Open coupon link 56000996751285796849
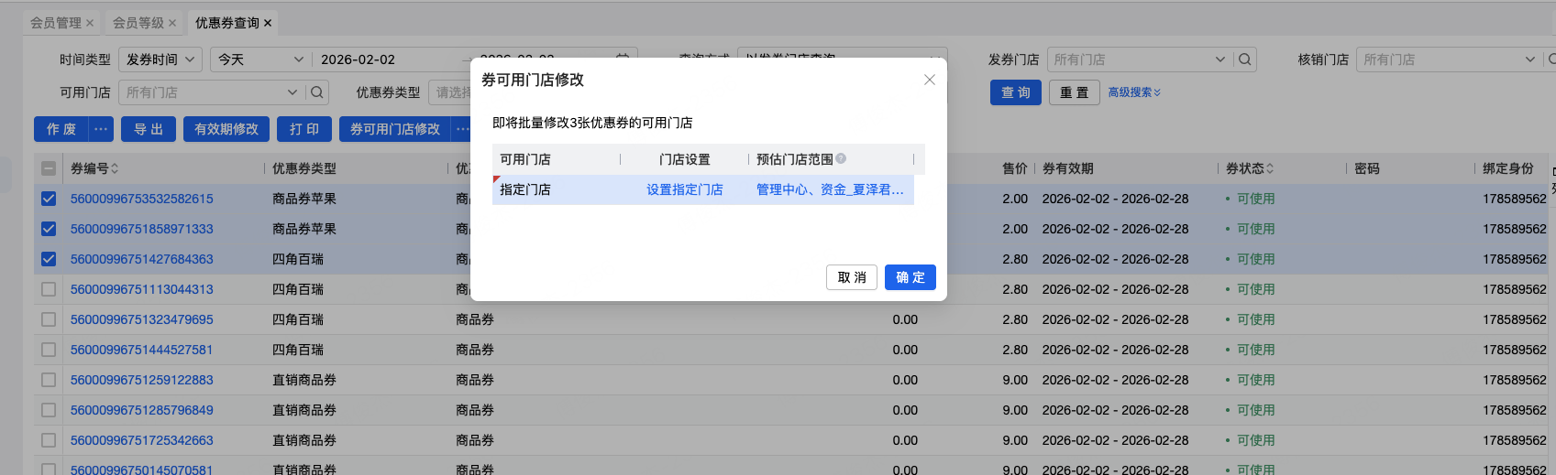Viewport: 1556px width, 475px height. tap(142, 410)
